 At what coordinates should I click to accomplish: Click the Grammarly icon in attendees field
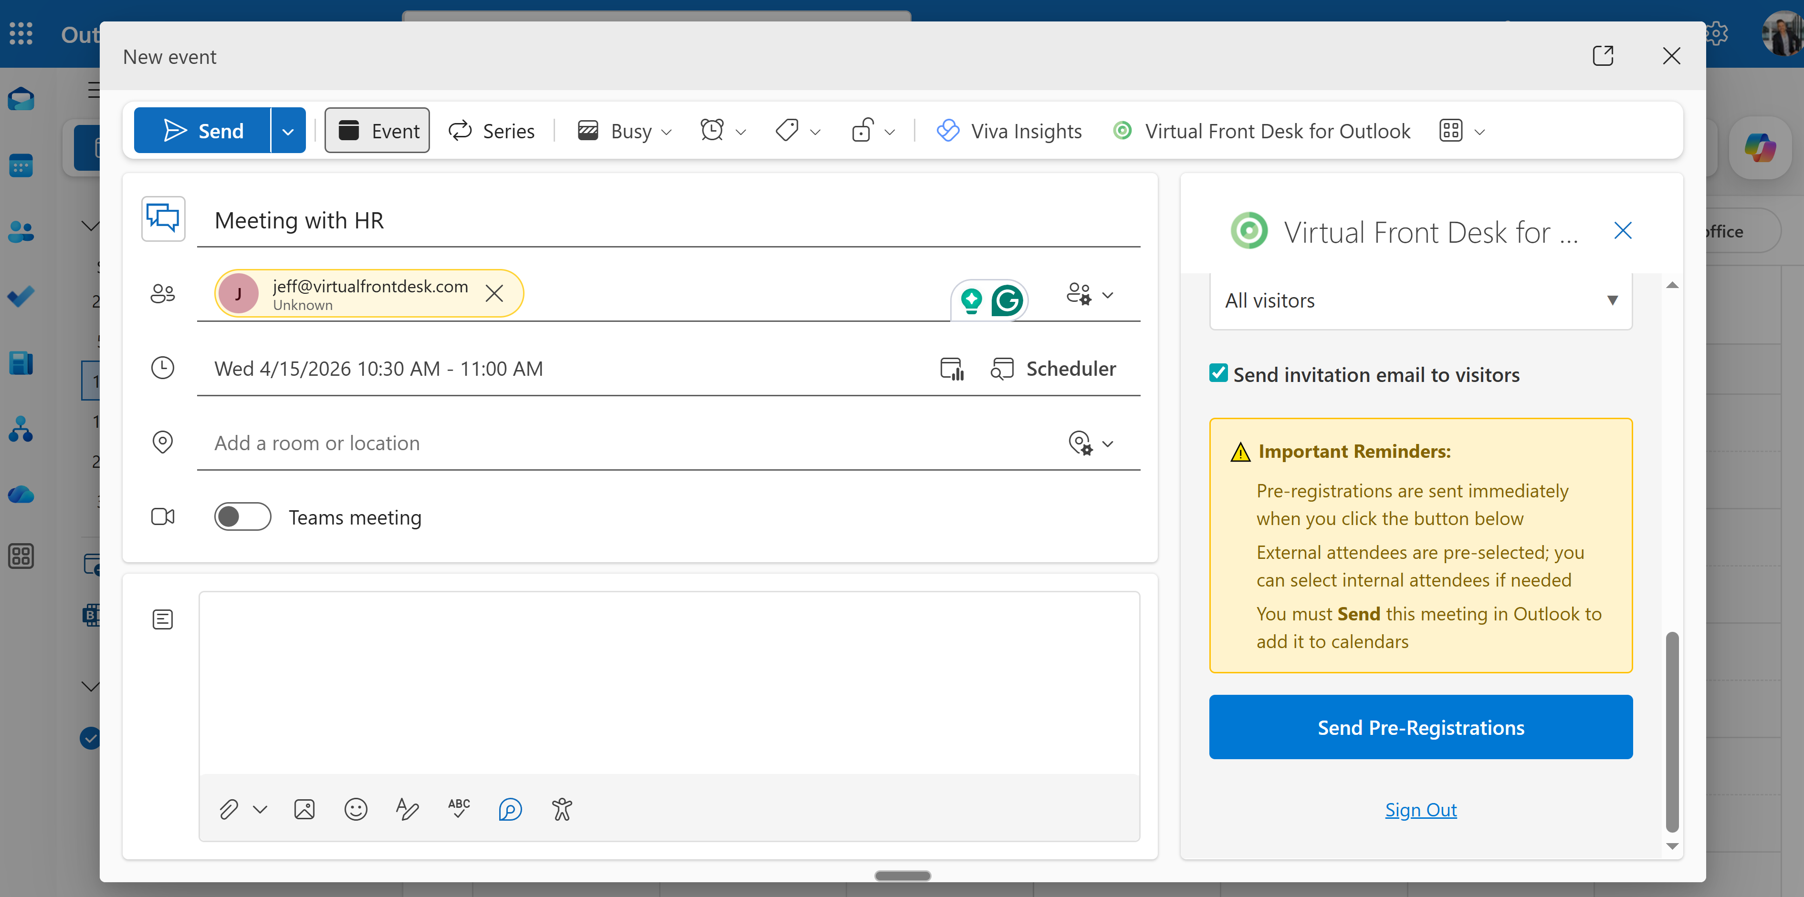1007,301
